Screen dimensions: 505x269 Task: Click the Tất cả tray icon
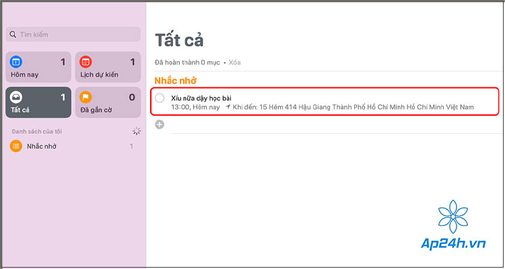pos(15,97)
